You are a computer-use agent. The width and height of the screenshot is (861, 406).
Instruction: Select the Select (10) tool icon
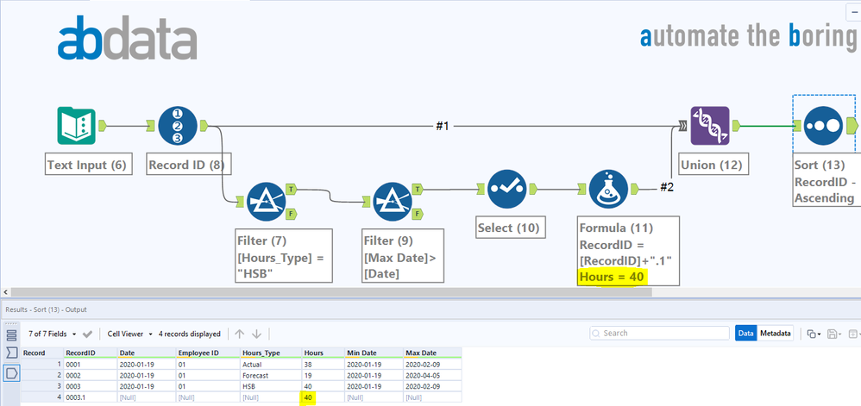[x=506, y=190]
